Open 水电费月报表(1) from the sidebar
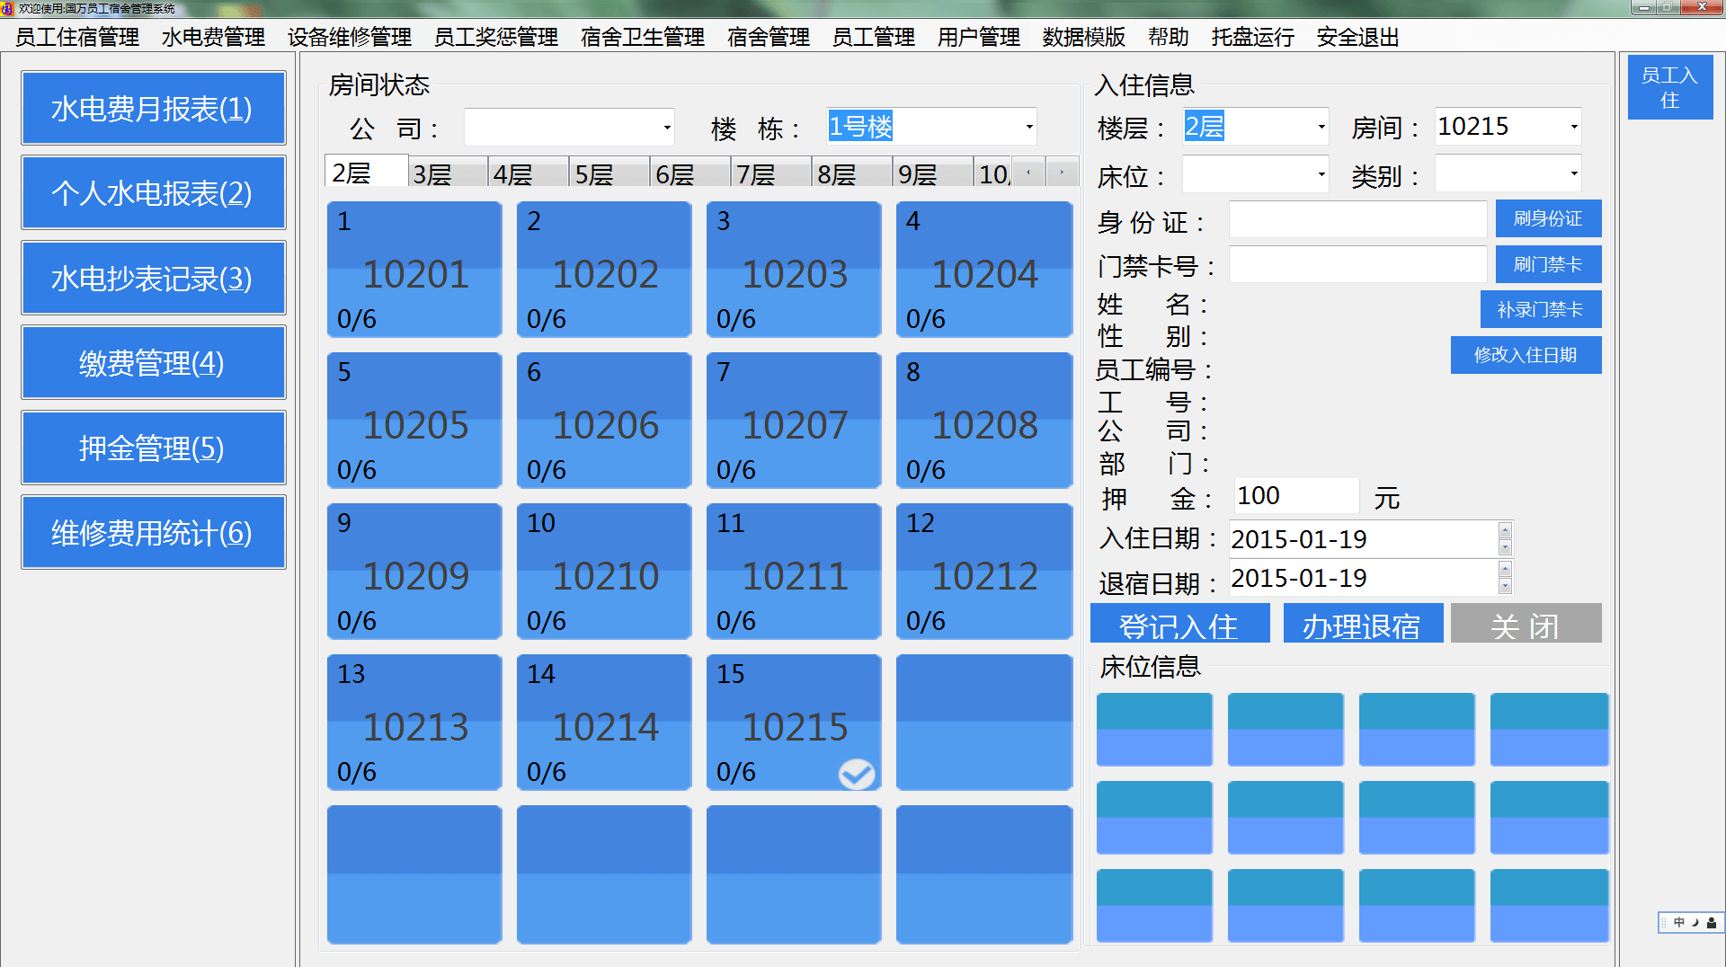 [x=153, y=107]
